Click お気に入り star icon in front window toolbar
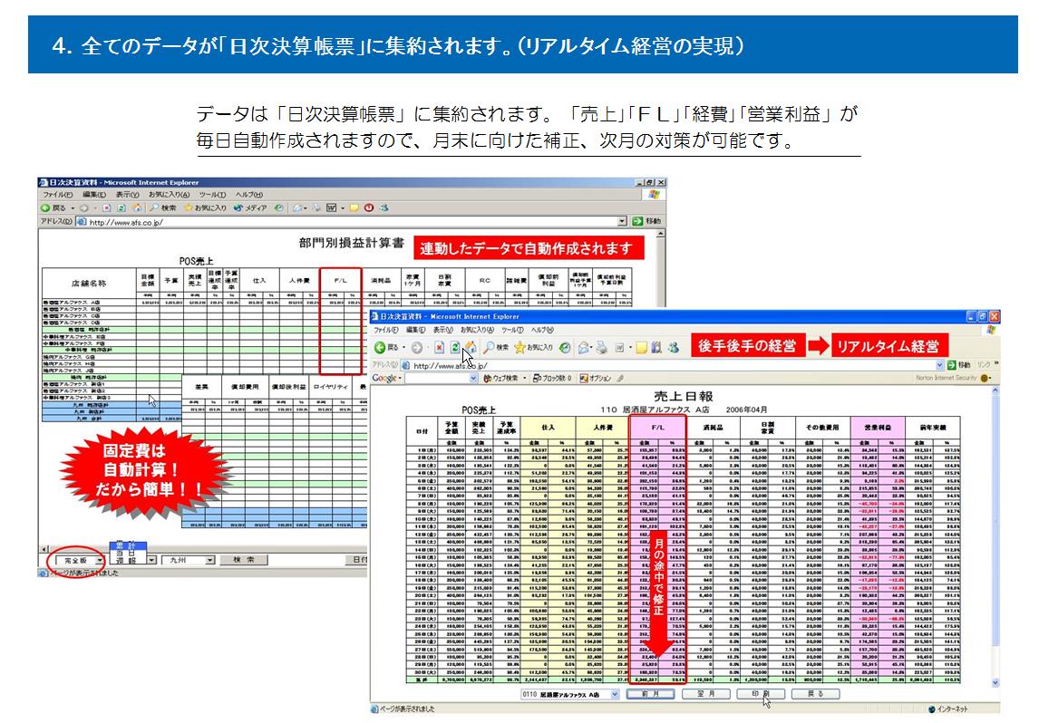 [519, 348]
